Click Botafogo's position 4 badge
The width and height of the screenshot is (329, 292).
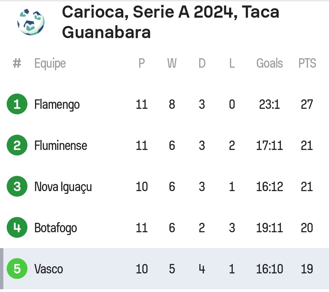pyautogui.click(x=17, y=228)
